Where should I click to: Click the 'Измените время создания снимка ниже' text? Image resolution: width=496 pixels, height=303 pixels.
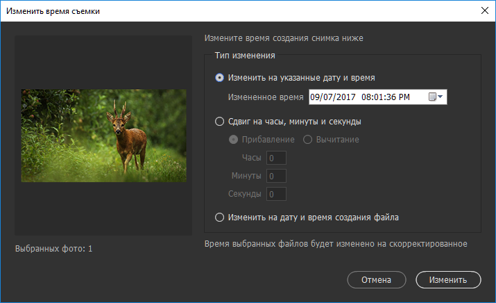coord(284,38)
